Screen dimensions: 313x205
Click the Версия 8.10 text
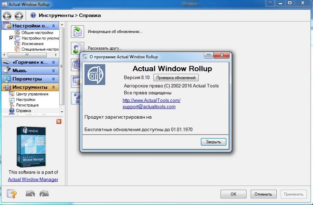point(137,78)
